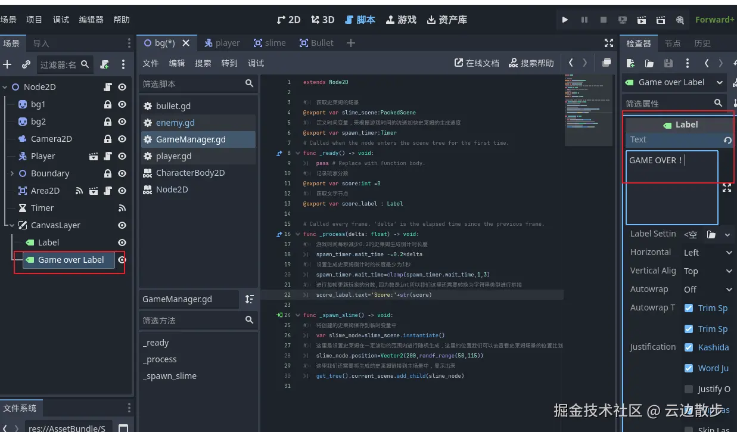Attach script icon in scene panel toolbar
The width and height of the screenshot is (737, 432).
click(x=105, y=64)
